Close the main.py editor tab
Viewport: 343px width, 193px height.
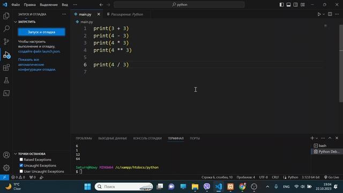coord(99,14)
